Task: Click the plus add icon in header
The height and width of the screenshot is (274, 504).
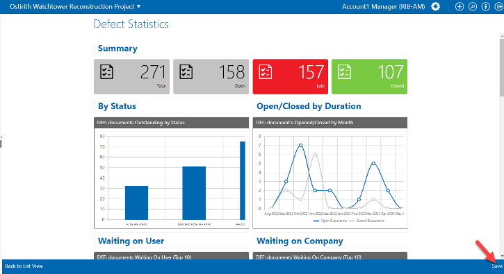Action: [460, 6]
